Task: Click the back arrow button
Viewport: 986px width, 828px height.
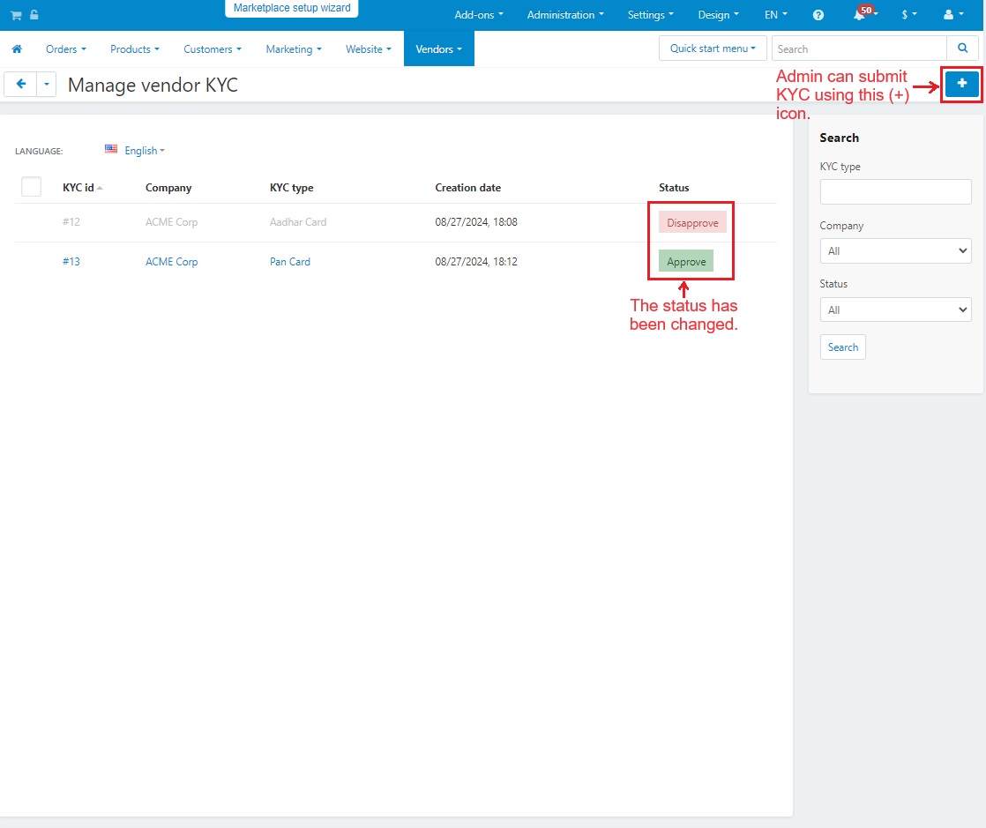Action: tap(21, 85)
